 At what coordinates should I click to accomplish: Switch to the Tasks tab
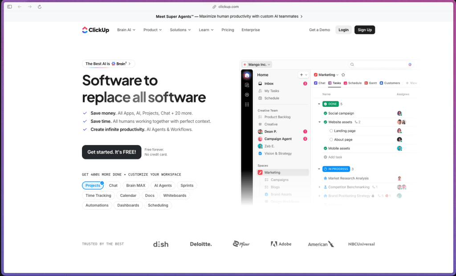(334, 83)
